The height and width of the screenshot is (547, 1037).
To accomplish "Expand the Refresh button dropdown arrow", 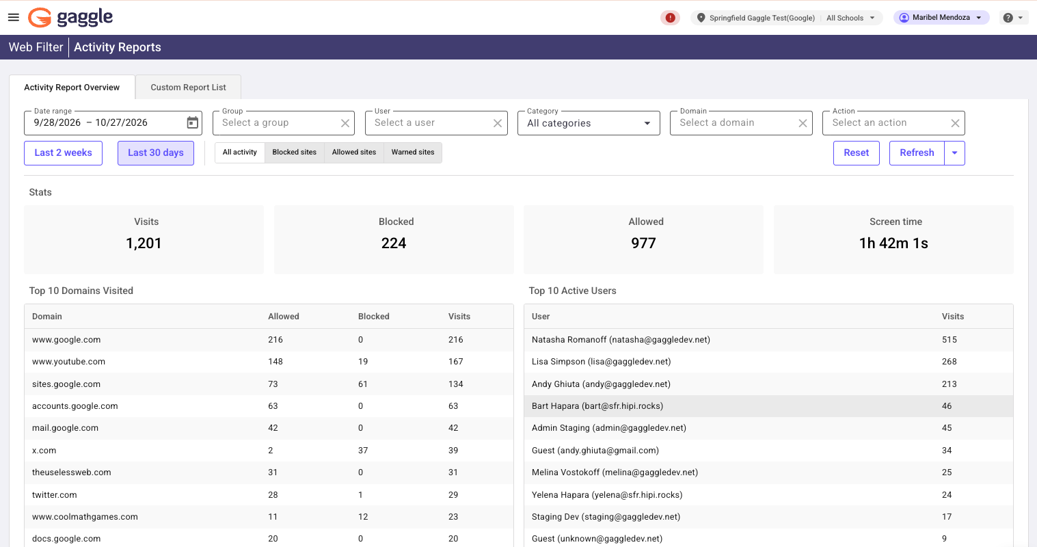I will pos(954,153).
